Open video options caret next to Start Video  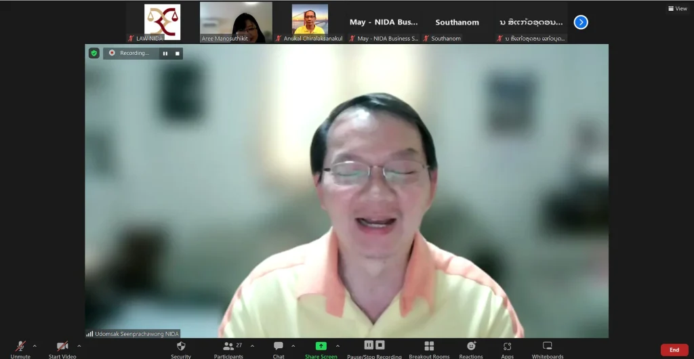(x=79, y=346)
